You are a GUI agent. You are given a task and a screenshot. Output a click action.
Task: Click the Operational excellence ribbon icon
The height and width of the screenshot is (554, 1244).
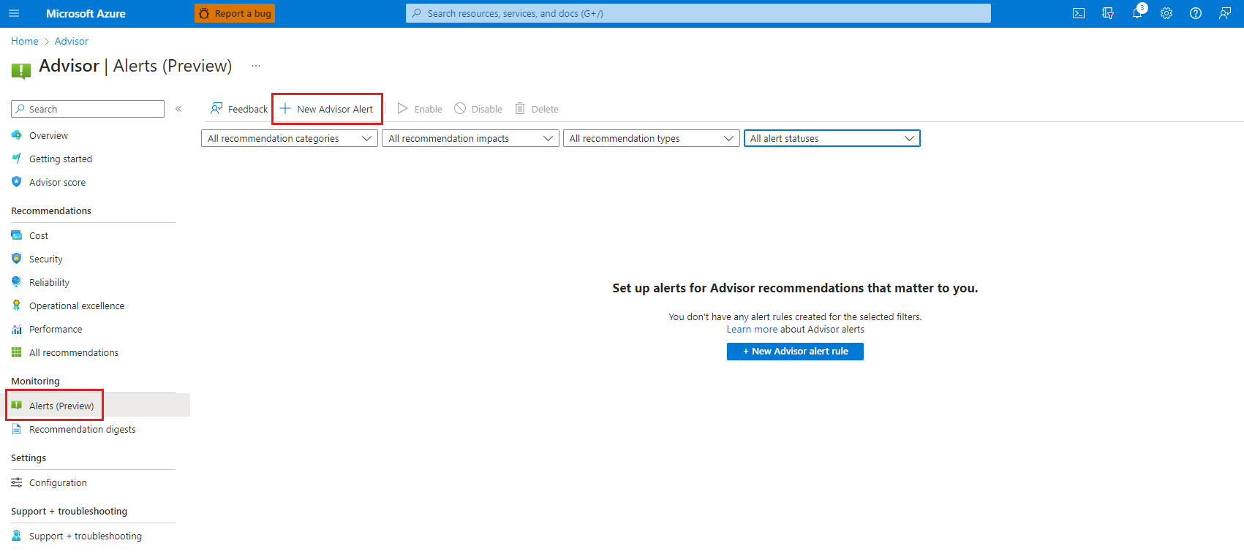(x=17, y=306)
